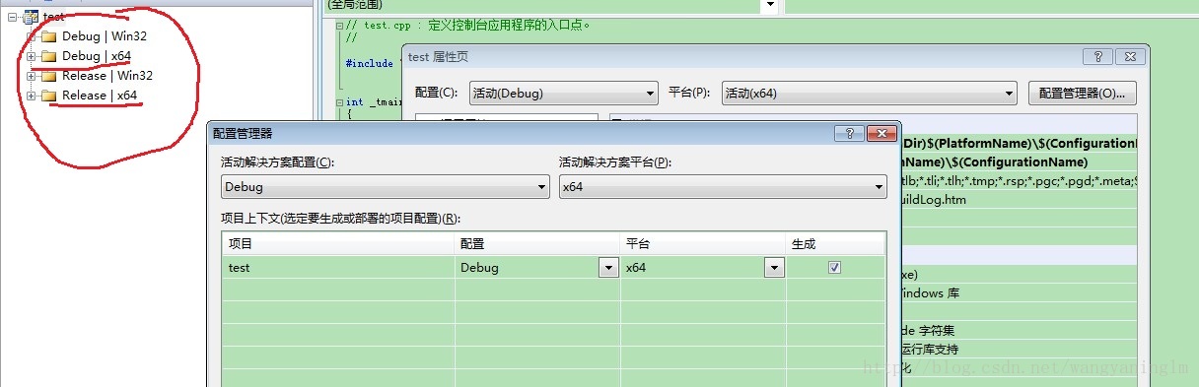Collapse the test root tree node
This screenshot has height=387, width=1199.
(13, 17)
